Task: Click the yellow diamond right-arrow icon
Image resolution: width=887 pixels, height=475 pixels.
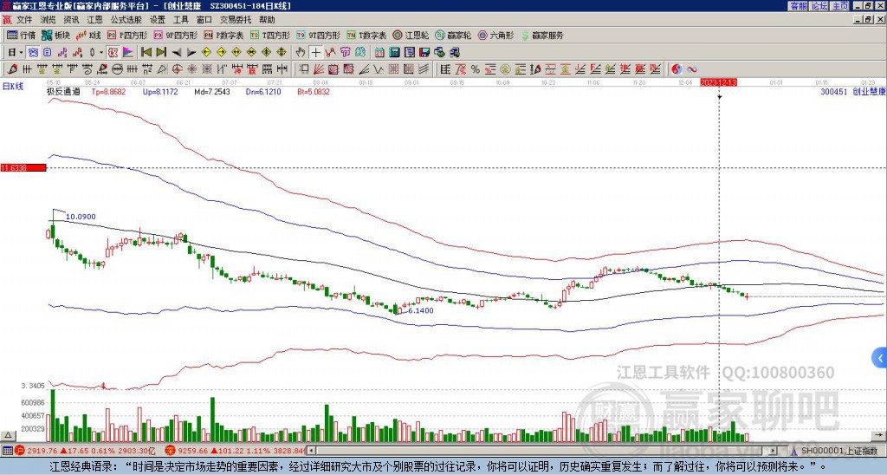Action: coord(221,52)
